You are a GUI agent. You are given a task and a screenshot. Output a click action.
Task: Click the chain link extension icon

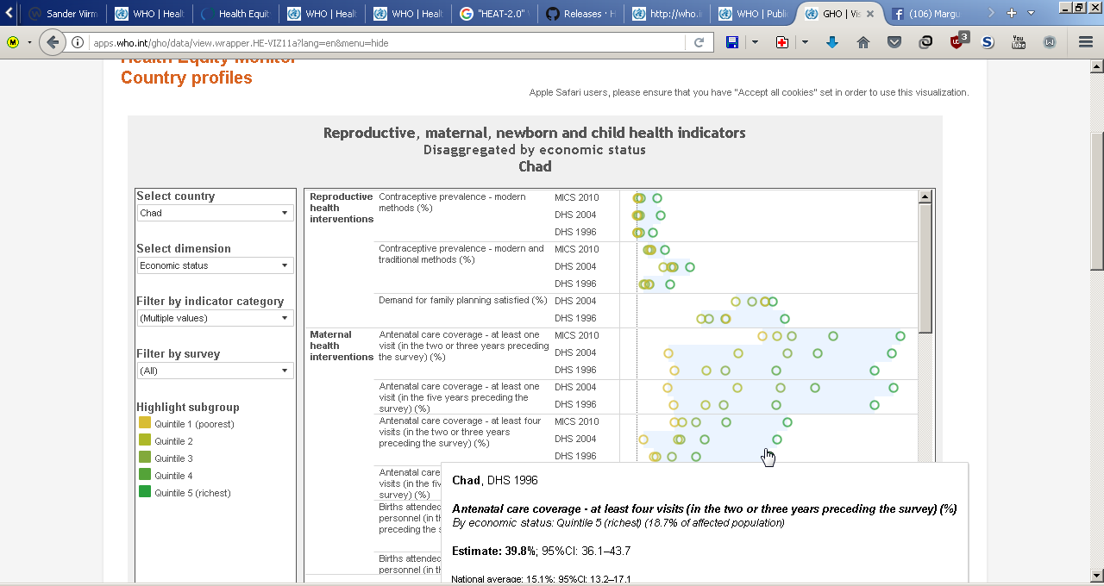point(925,42)
